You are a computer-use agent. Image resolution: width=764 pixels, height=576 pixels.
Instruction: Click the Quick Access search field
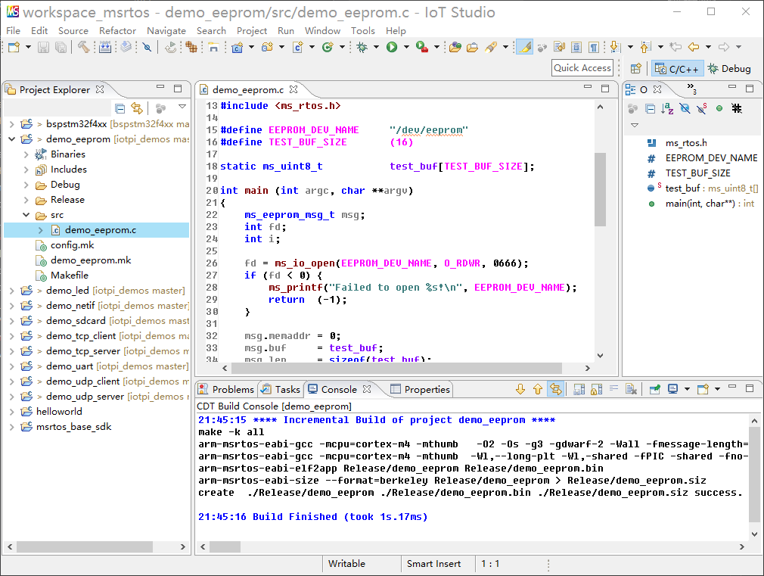582,68
